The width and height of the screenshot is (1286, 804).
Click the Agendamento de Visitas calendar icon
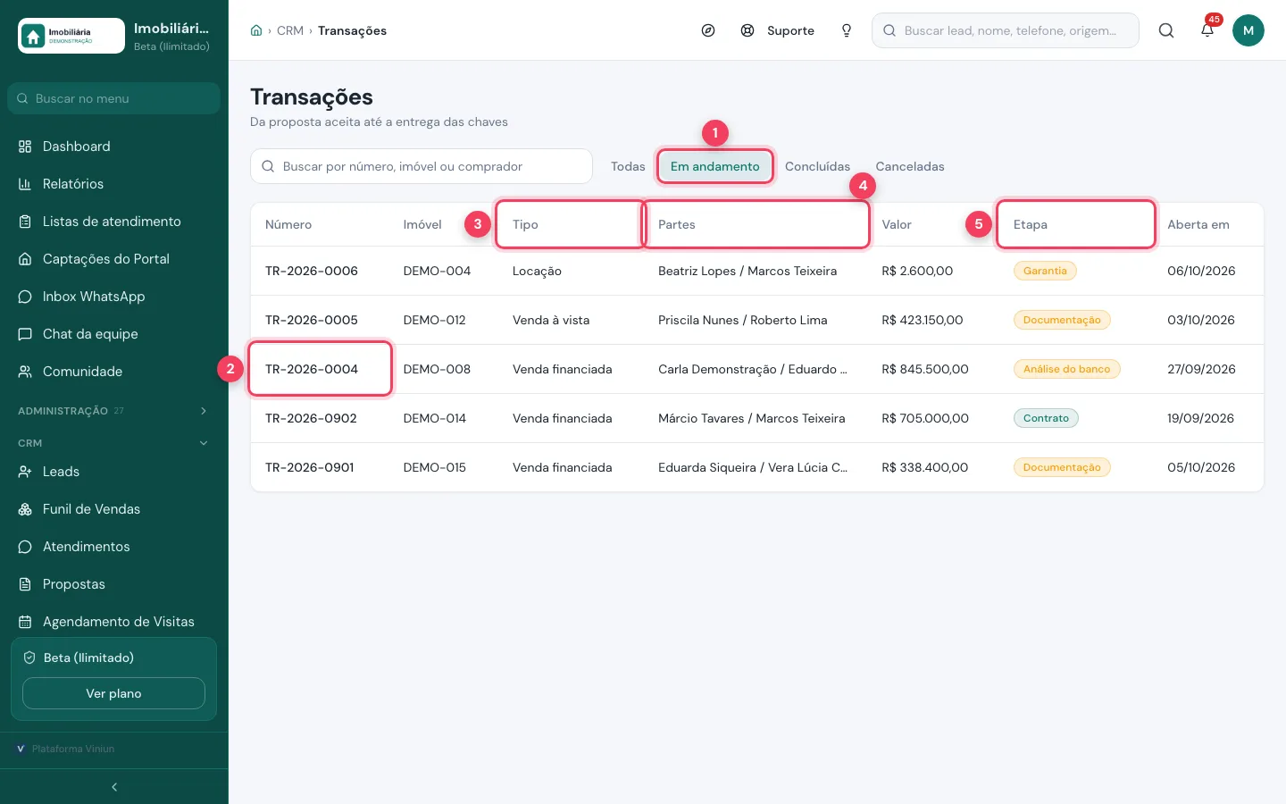25,622
